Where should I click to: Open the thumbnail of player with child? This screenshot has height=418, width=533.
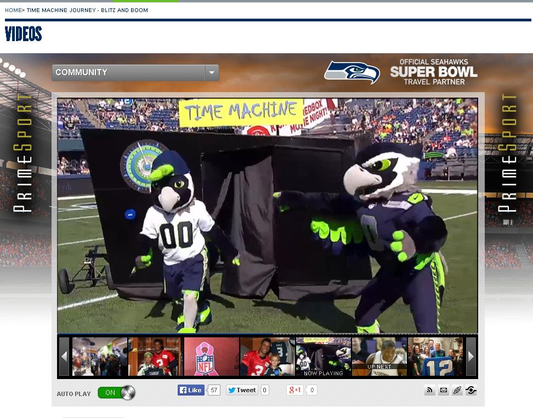point(268,357)
